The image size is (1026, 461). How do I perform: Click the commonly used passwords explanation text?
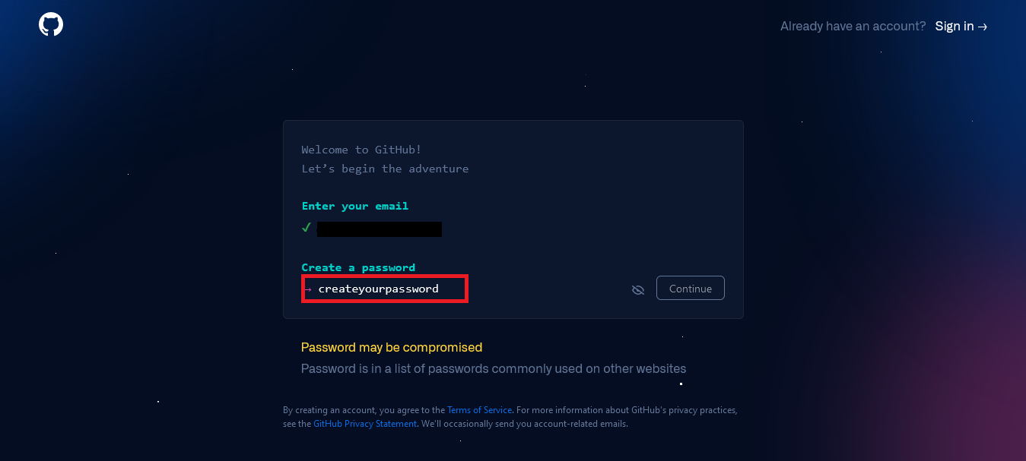[494, 369]
